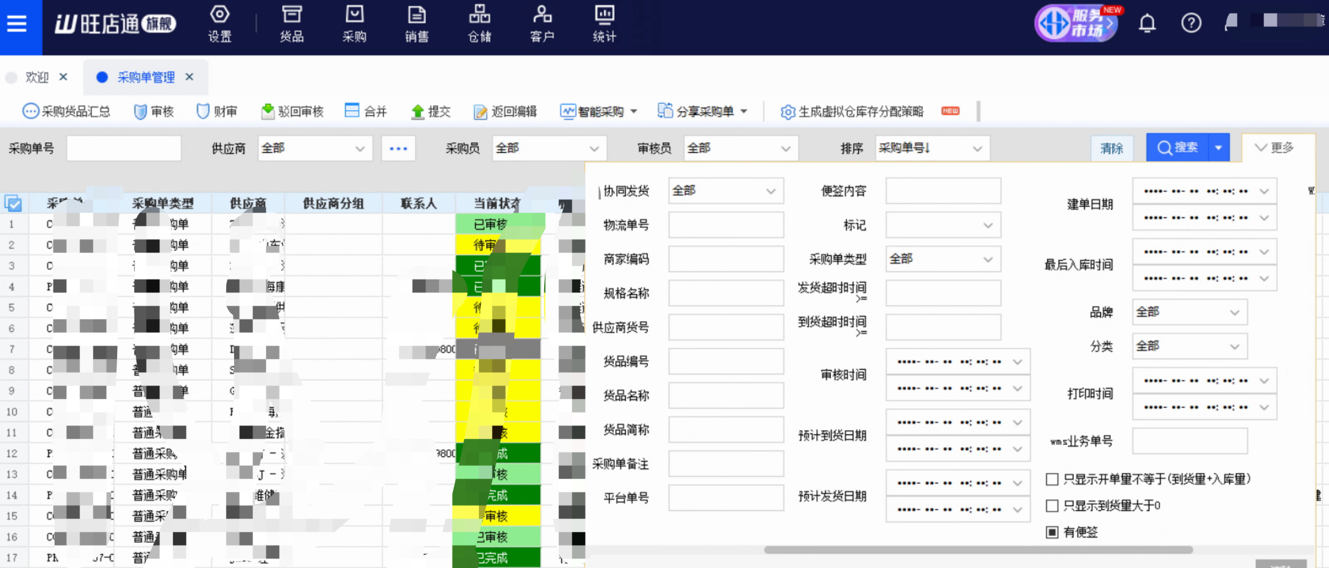
Task: Open the hamburger main menu
Action: [x=17, y=25]
